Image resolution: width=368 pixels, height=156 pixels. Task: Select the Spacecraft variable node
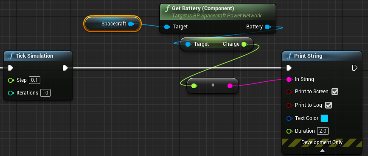[112, 24]
